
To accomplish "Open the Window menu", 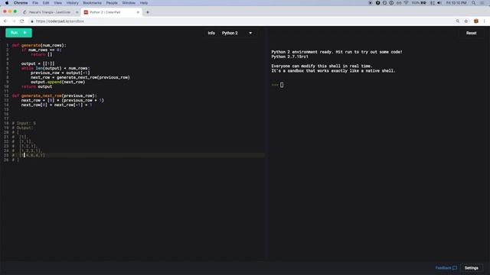I will click(129, 3).
